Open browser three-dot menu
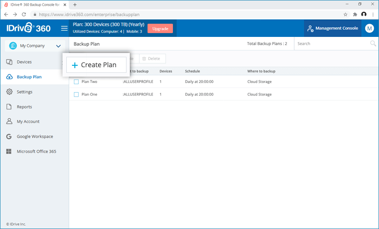The width and height of the screenshot is (379, 229). (x=373, y=15)
